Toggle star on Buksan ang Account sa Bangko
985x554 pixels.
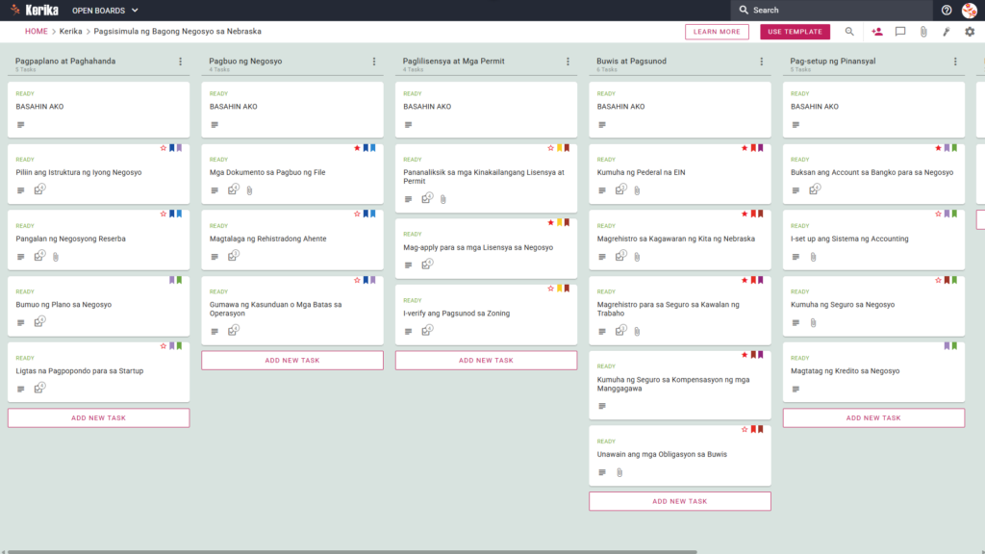point(939,148)
